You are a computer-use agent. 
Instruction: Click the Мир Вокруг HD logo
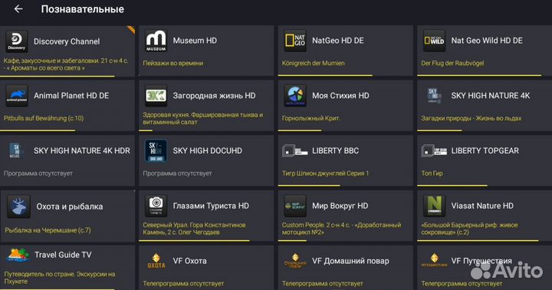(x=294, y=206)
